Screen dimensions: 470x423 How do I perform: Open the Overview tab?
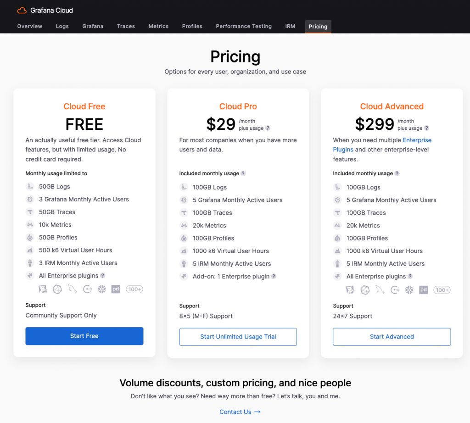(30, 26)
